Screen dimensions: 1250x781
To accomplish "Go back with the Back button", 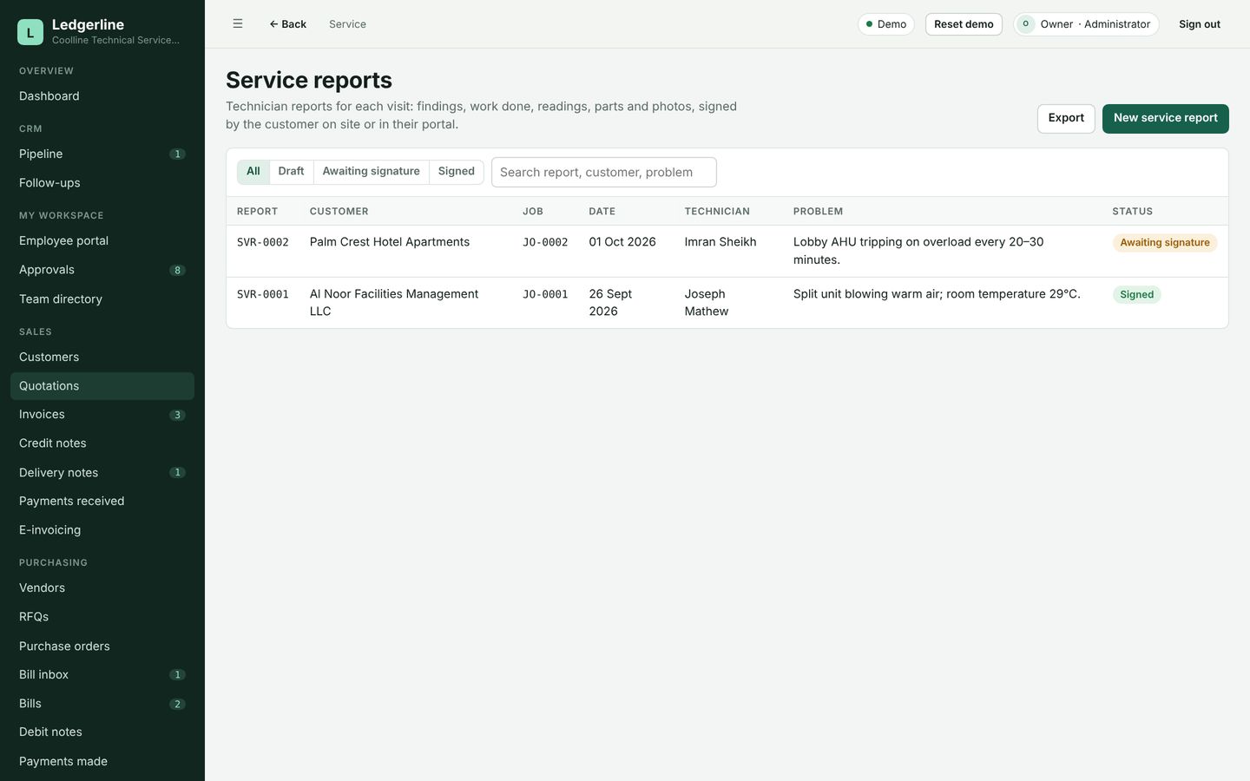I will click(287, 24).
